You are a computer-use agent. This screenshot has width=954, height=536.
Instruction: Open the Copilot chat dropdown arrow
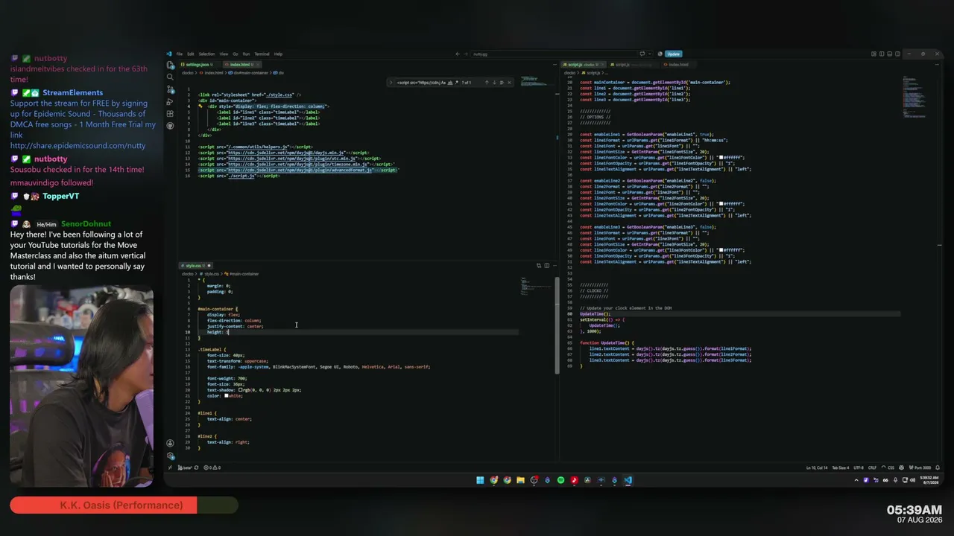(649, 54)
